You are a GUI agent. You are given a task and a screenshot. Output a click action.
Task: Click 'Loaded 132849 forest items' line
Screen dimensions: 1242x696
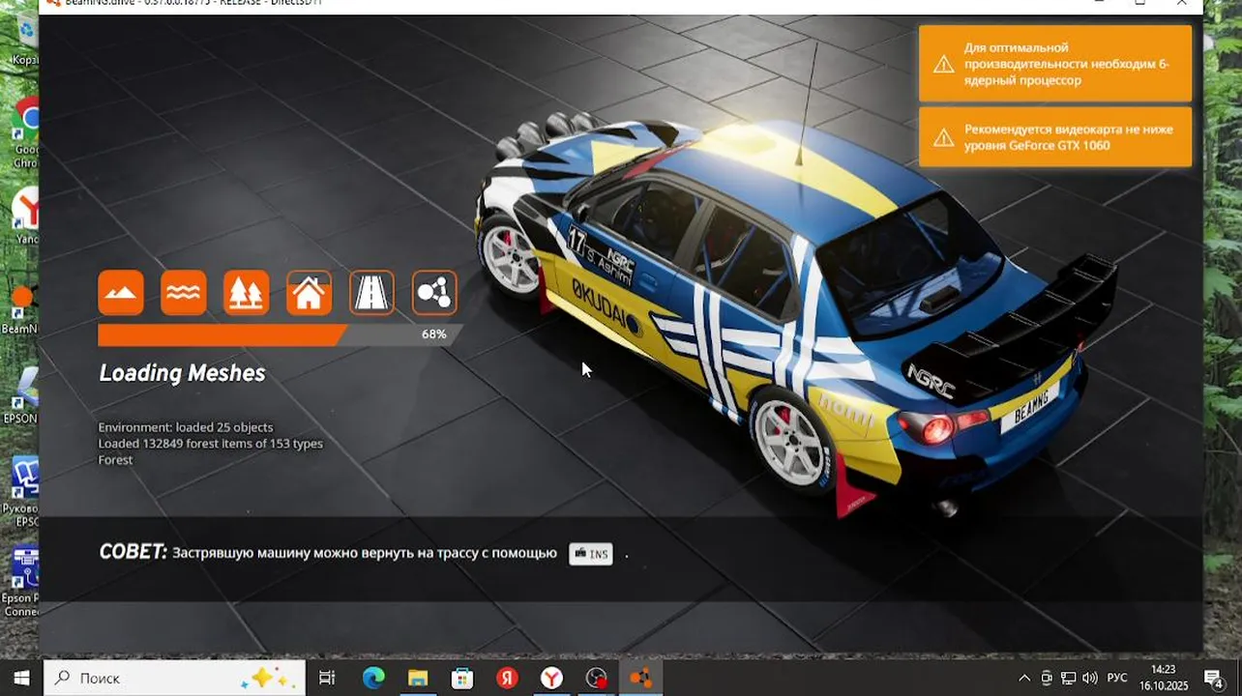(210, 444)
